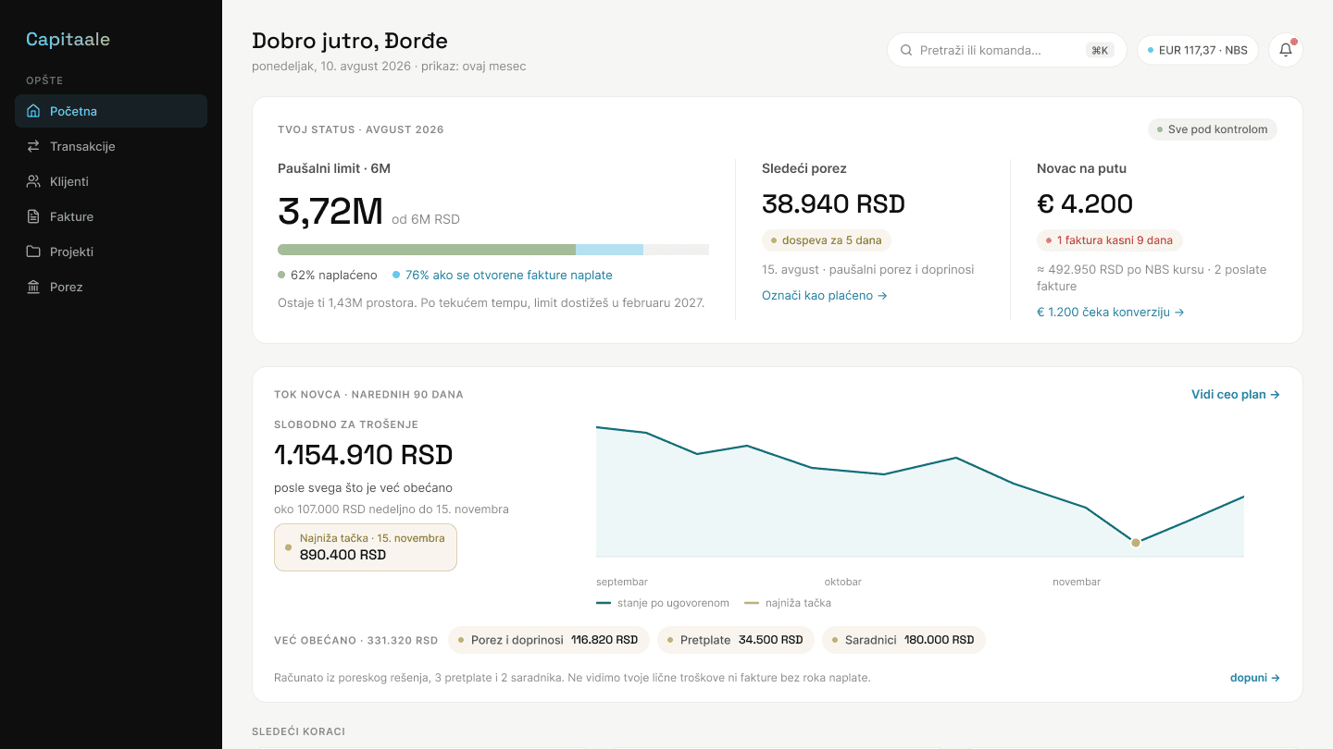This screenshot has height=749, width=1333.
Task: Click the Sve pod kontrolom status badge
Action: 1213,129
